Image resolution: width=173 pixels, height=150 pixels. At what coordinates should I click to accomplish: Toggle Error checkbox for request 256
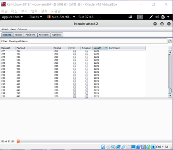75,87
